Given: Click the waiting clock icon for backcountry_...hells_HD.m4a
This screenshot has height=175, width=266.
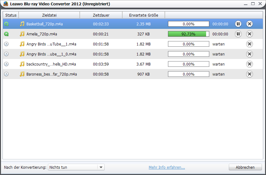Looking at the screenshot, I should coord(6,64).
